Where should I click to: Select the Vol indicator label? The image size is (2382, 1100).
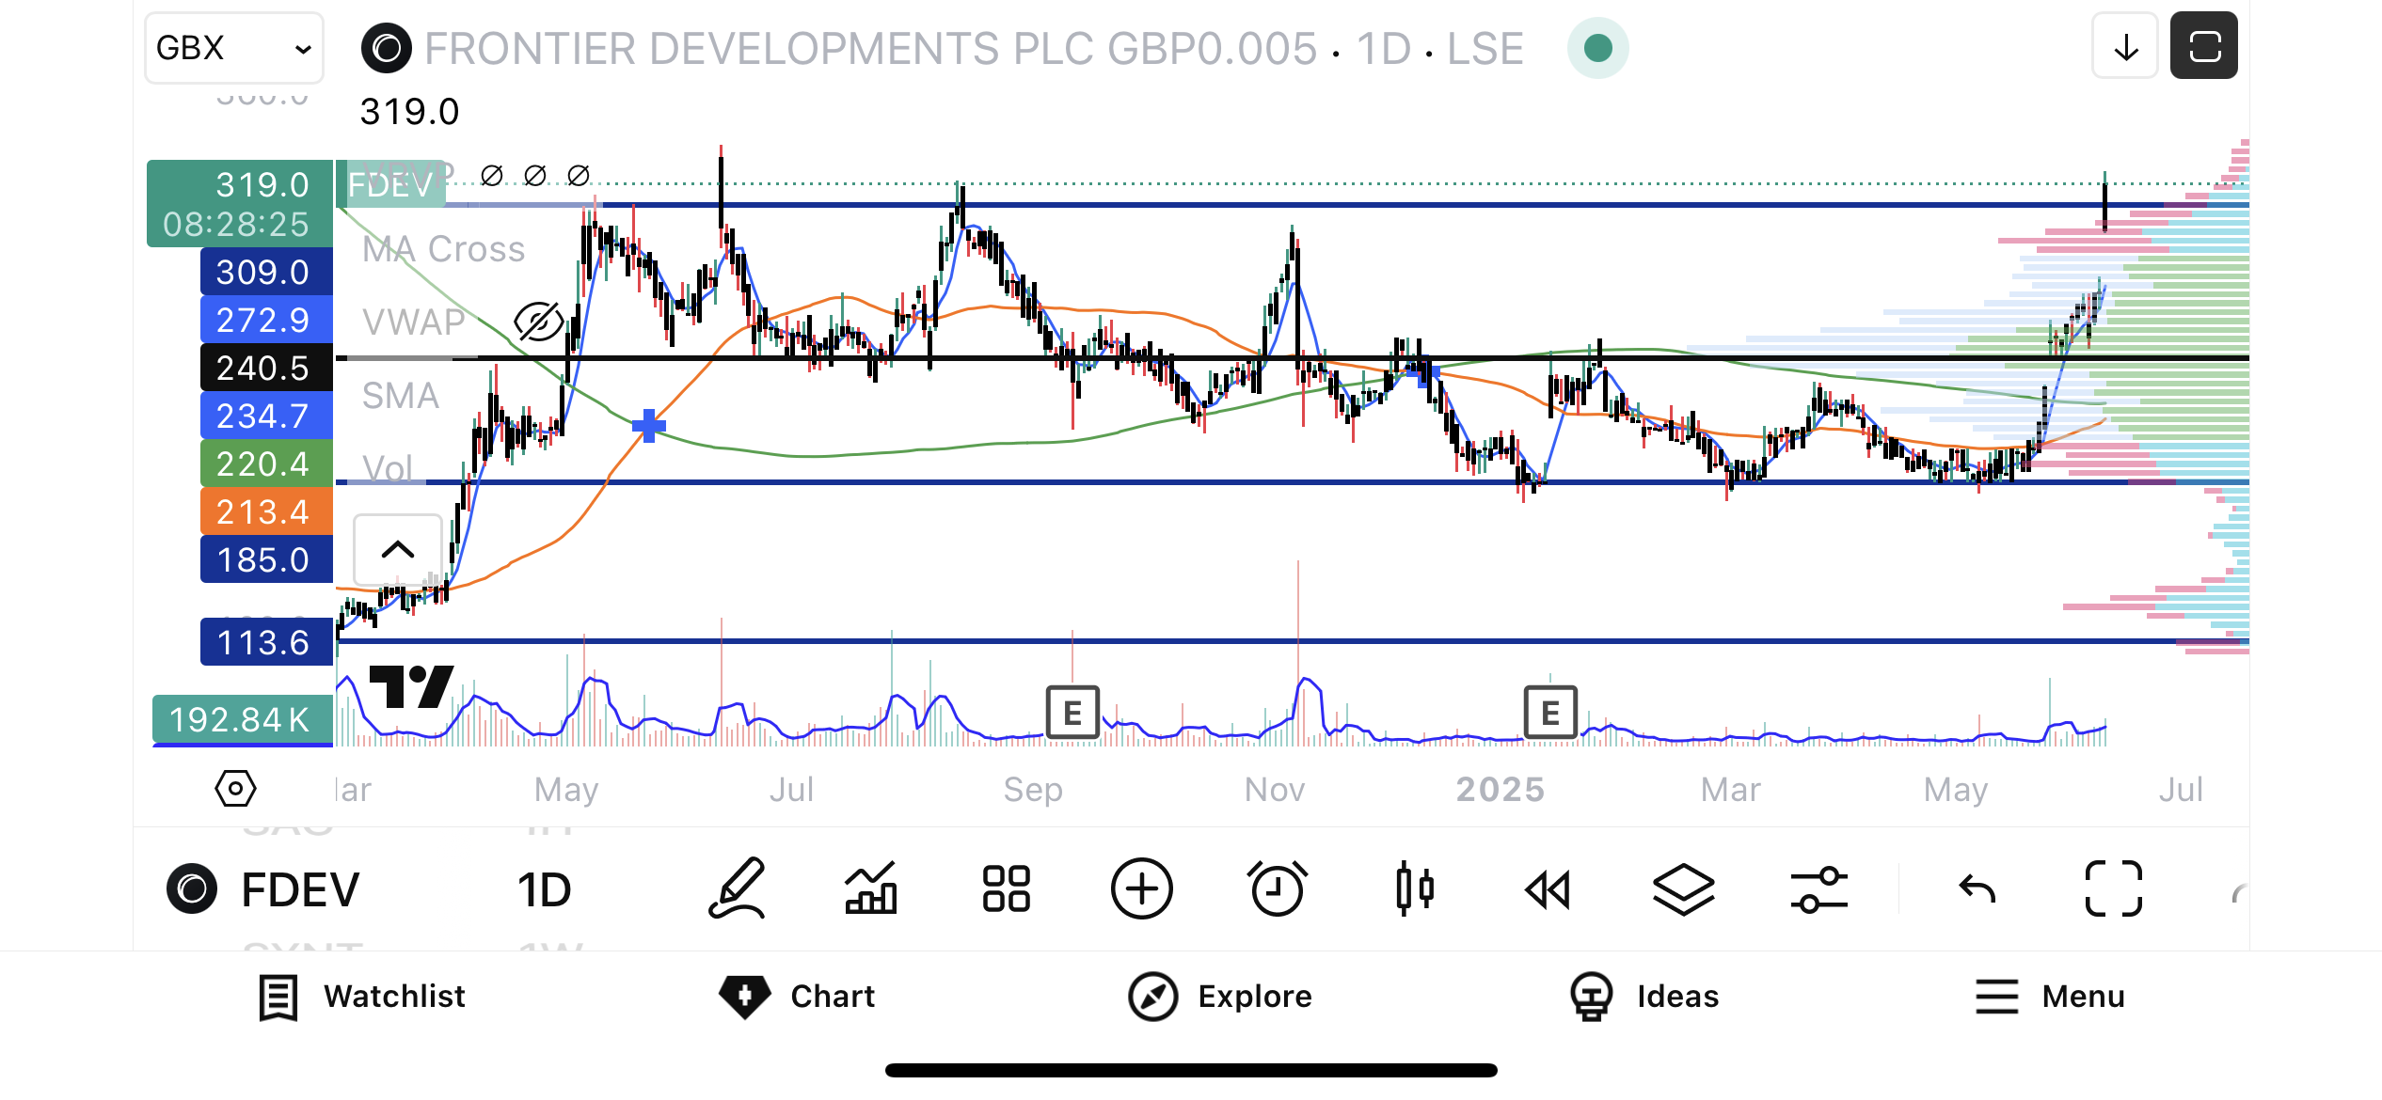(x=388, y=469)
